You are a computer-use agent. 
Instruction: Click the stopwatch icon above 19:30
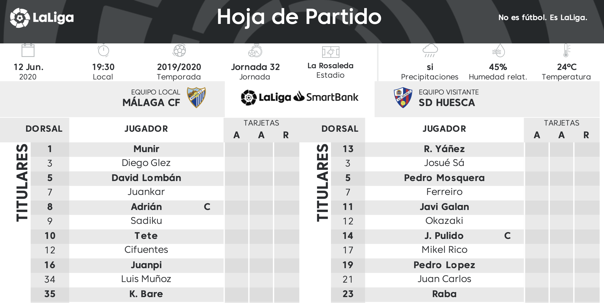tap(103, 50)
